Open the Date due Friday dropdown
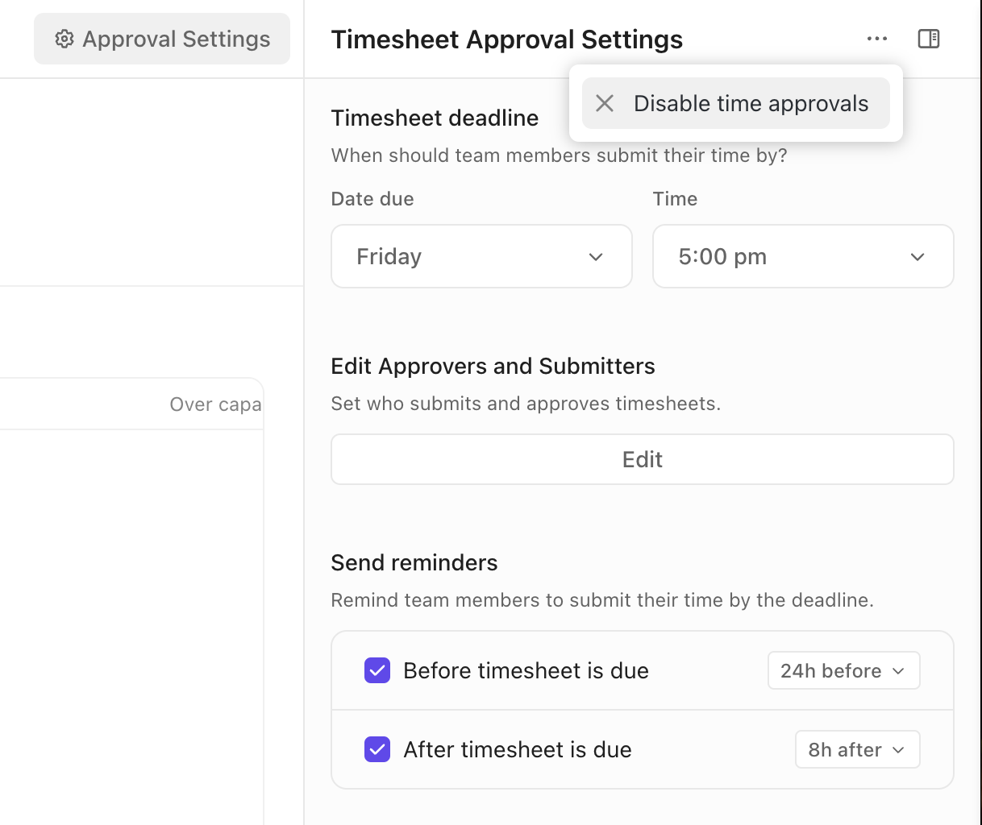This screenshot has height=825, width=982. tap(481, 256)
